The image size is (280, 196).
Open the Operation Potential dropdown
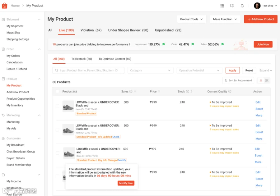(199, 71)
